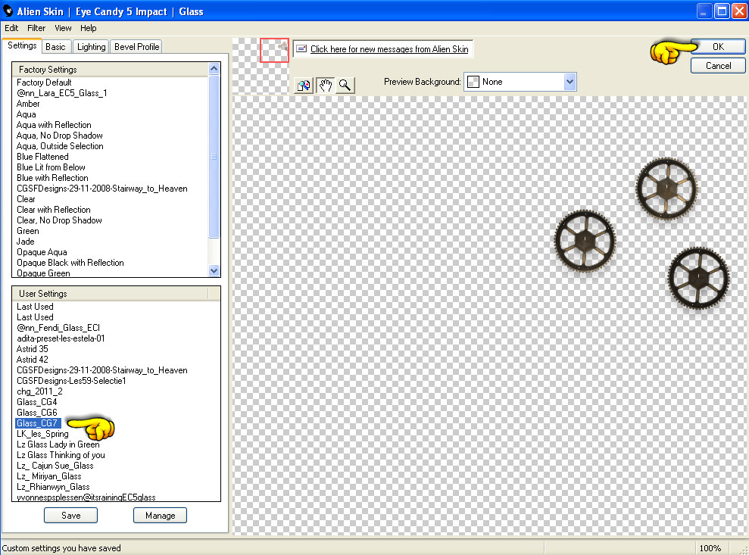The height and width of the screenshot is (555, 749).
Task: Choose the Astrid 35 user setting
Action: pos(33,348)
